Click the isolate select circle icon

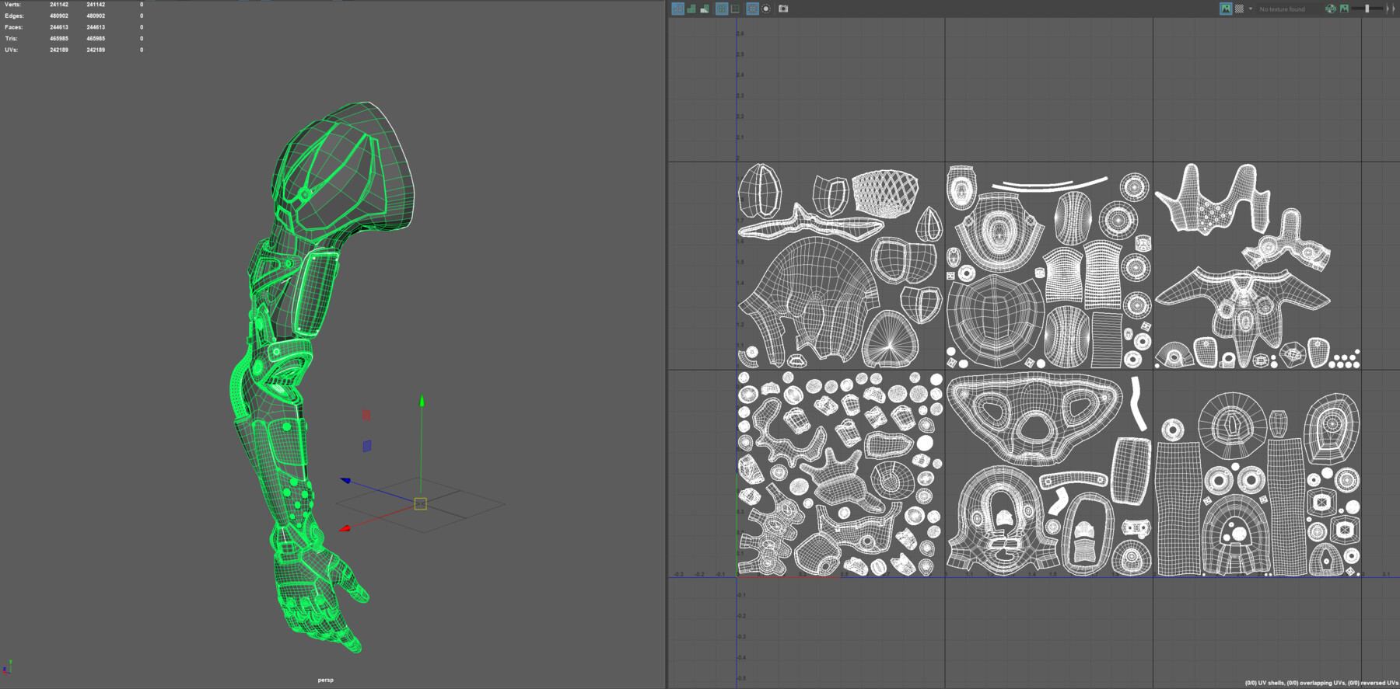click(766, 9)
